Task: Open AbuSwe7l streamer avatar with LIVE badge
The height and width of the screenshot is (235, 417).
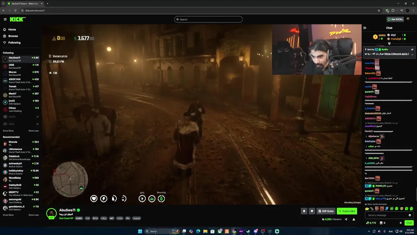Action: coord(51,213)
